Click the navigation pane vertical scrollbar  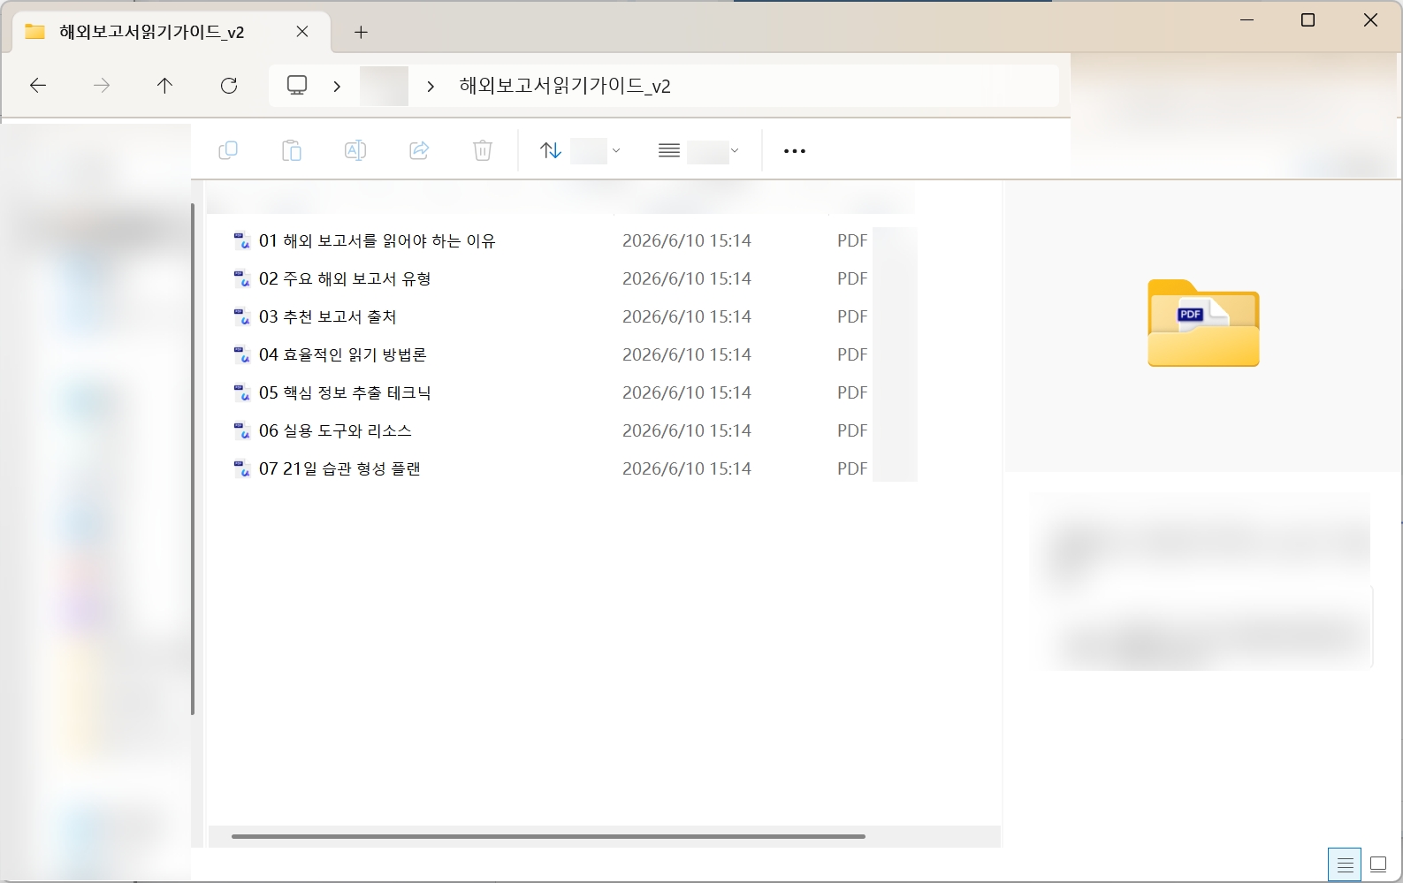pyautogui.click(x=193, y=459)
